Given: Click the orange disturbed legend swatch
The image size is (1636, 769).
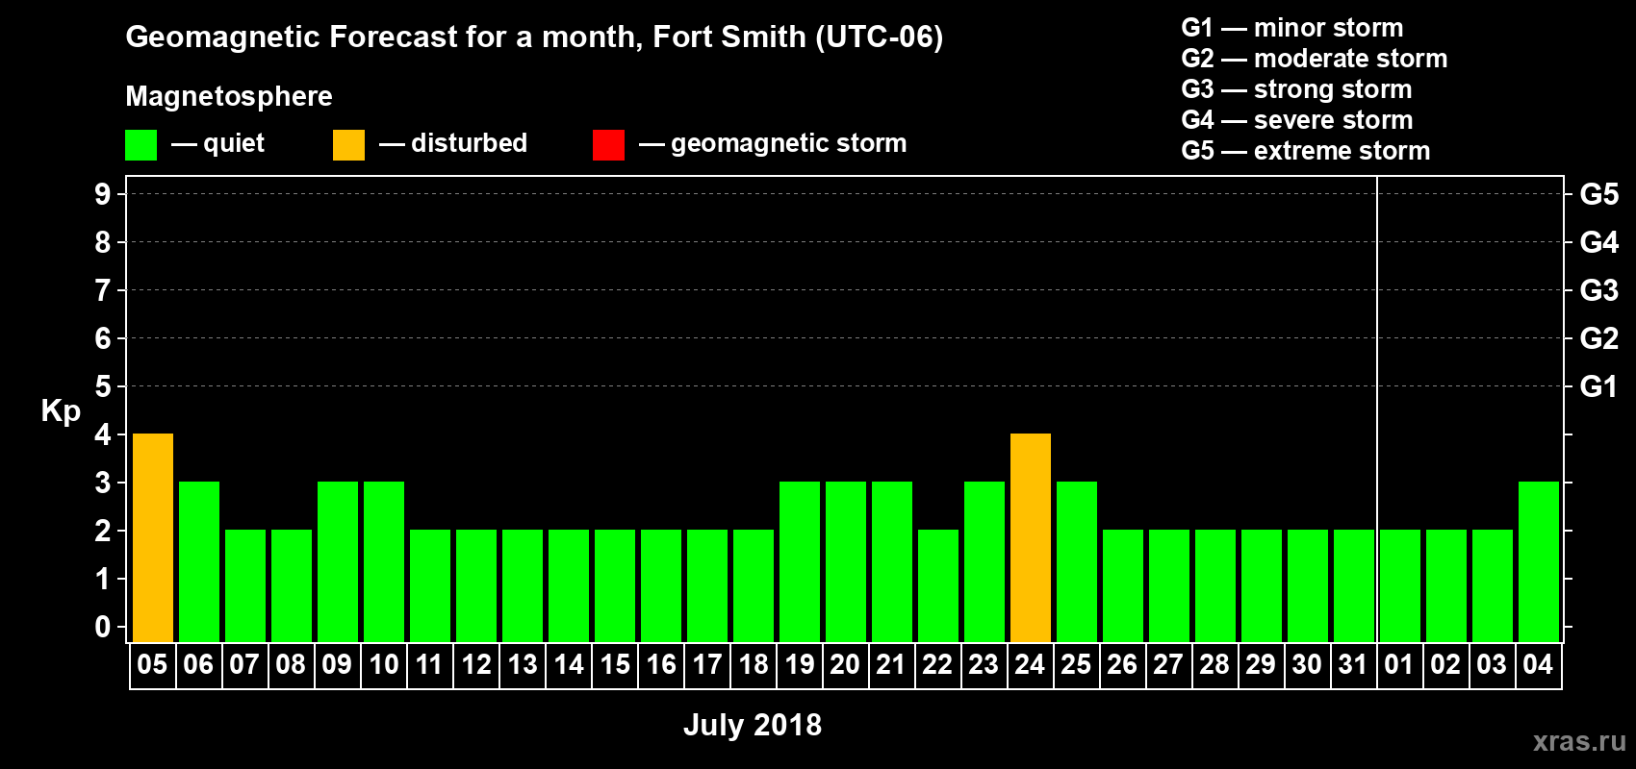Looking at the screenshot, I should click(348, 145).
